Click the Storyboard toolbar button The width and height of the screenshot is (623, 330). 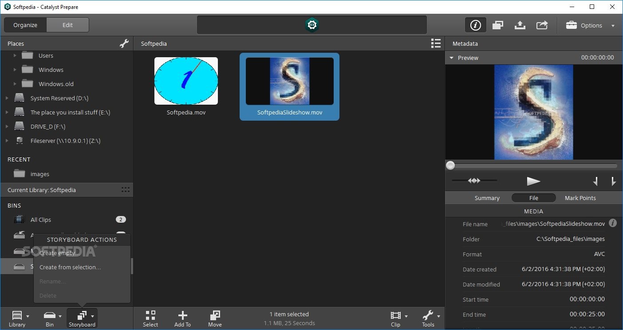click(82, 319)
